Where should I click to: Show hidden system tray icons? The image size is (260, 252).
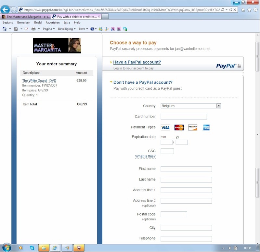coord(223,248)
